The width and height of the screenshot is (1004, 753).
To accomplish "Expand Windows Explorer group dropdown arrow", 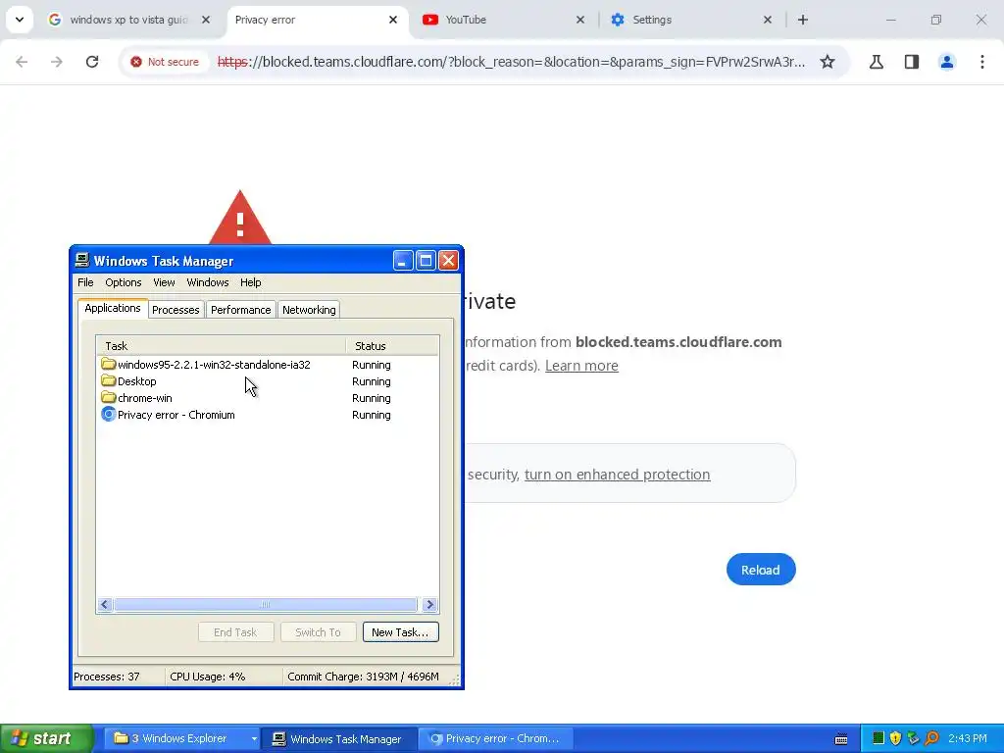I will 254,738.
